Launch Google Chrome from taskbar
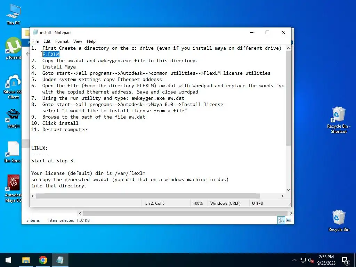The width and height of the screenshot is (356, 267). [43, 260]
